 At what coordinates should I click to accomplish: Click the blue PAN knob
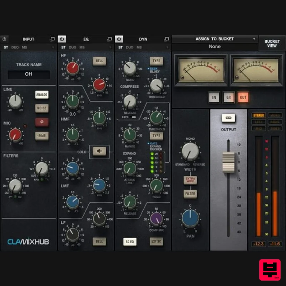pyautogui.click(x=190, y=218)
